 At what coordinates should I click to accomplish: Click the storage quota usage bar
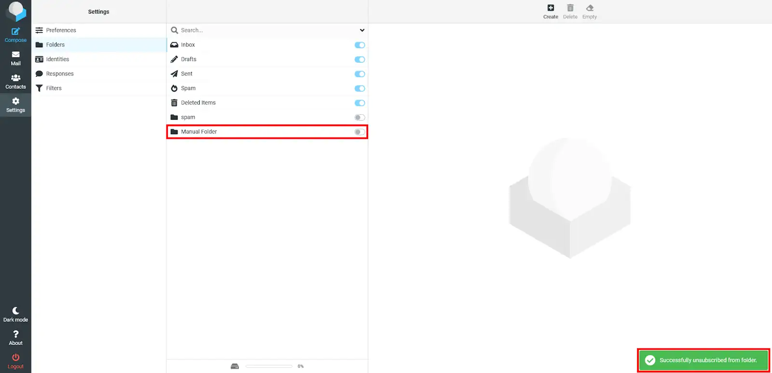click(x=269, y=366)
